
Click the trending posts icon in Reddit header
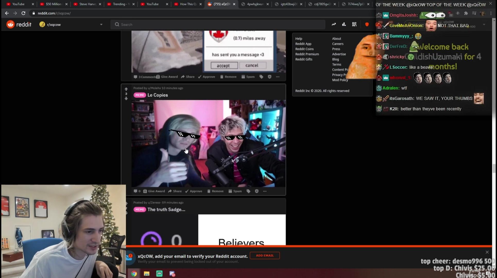[334, 24]
